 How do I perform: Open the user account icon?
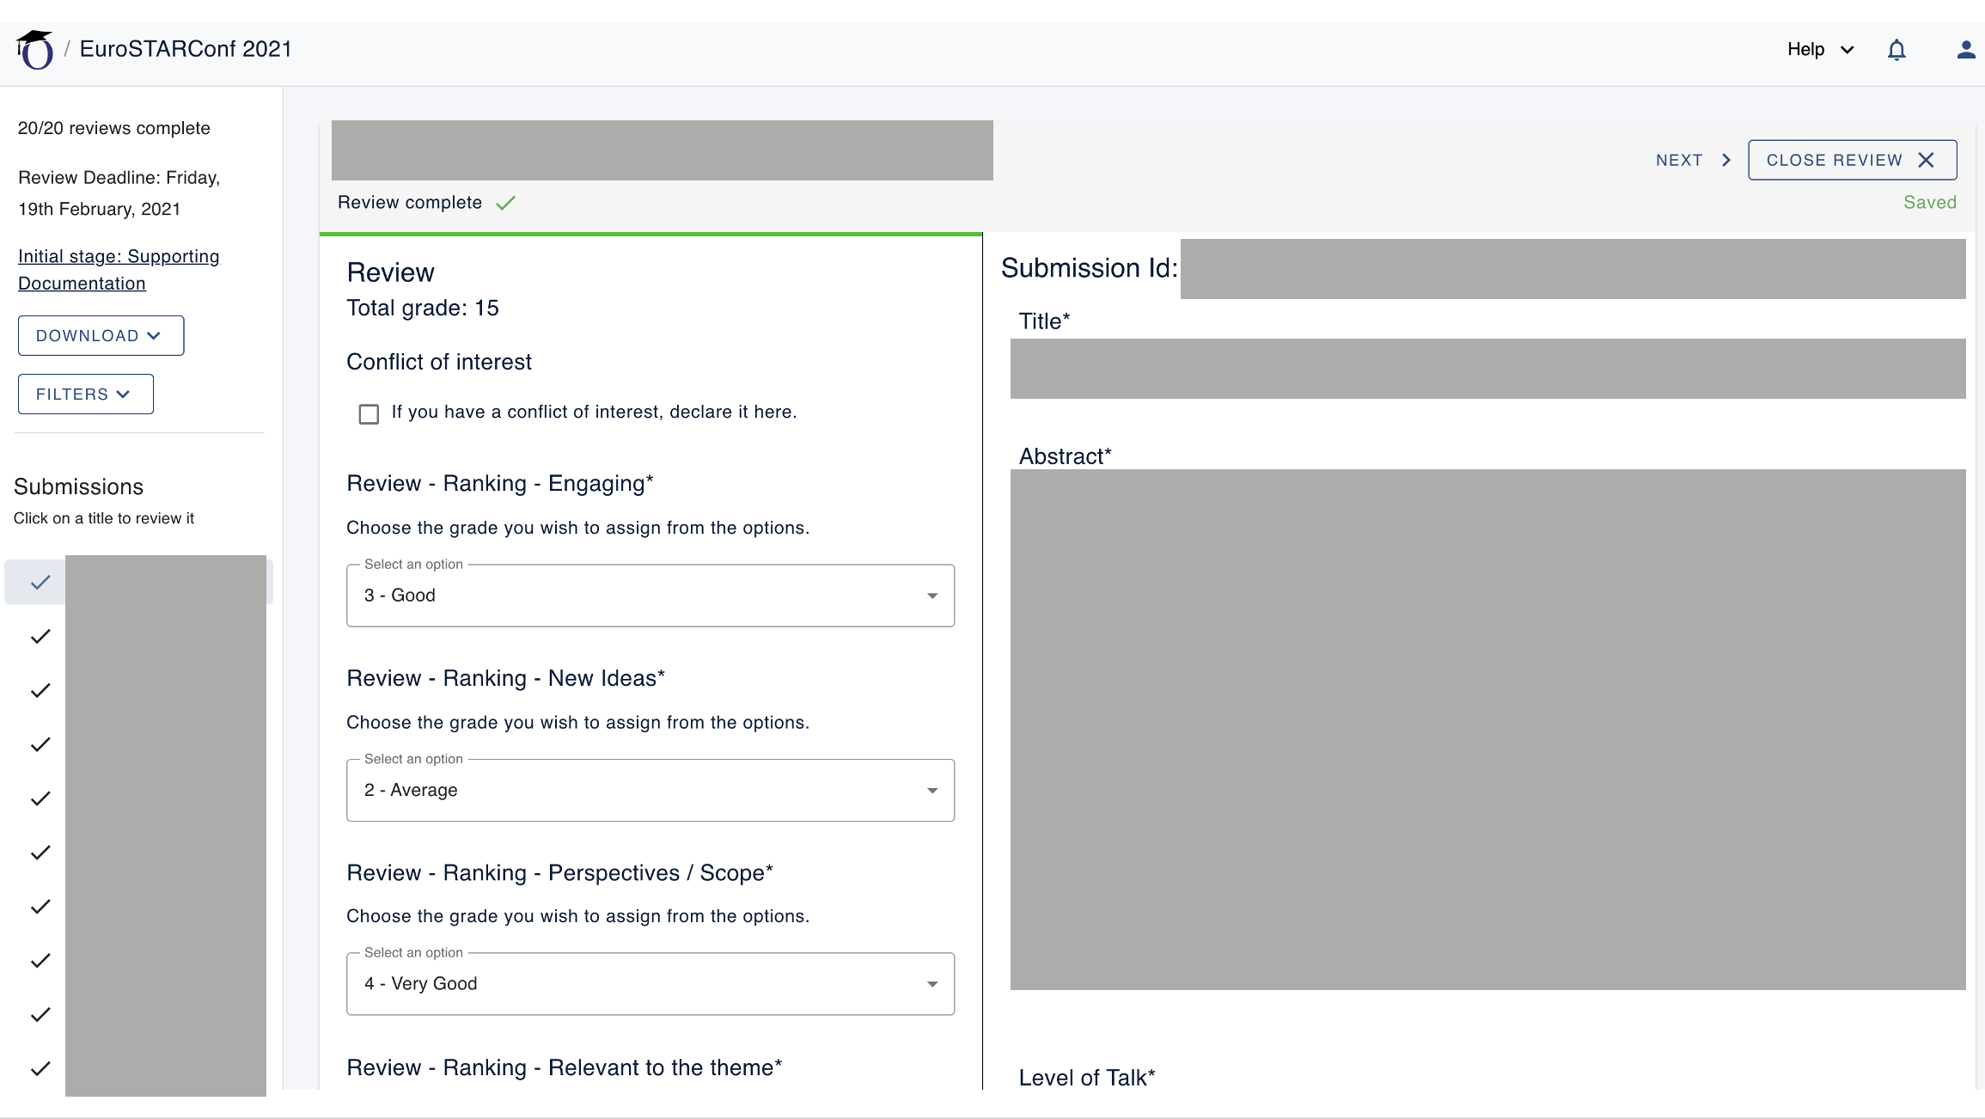[x=1966, y=50]
